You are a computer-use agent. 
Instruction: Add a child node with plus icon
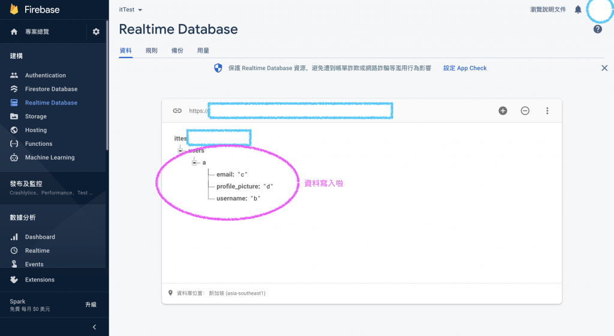[x=503, y=111]
